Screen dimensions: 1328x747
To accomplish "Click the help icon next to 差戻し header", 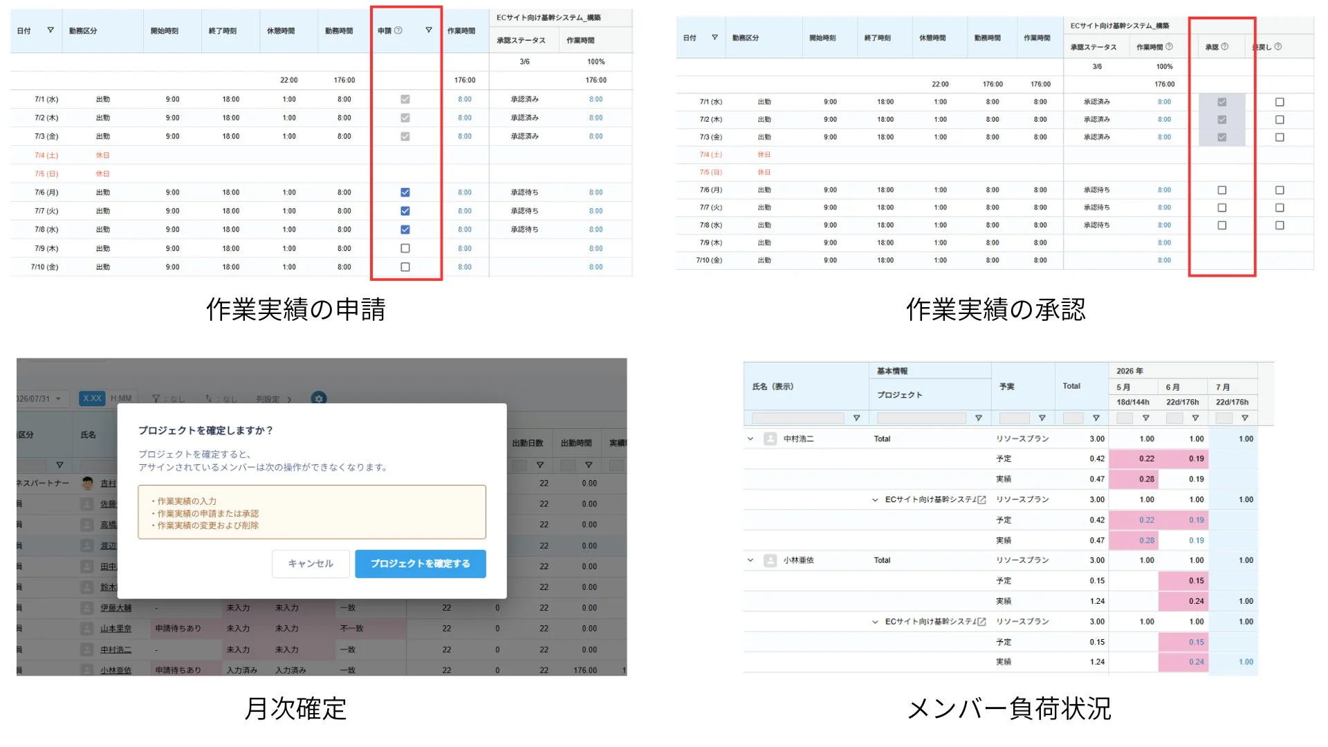I will (1278, 47).
